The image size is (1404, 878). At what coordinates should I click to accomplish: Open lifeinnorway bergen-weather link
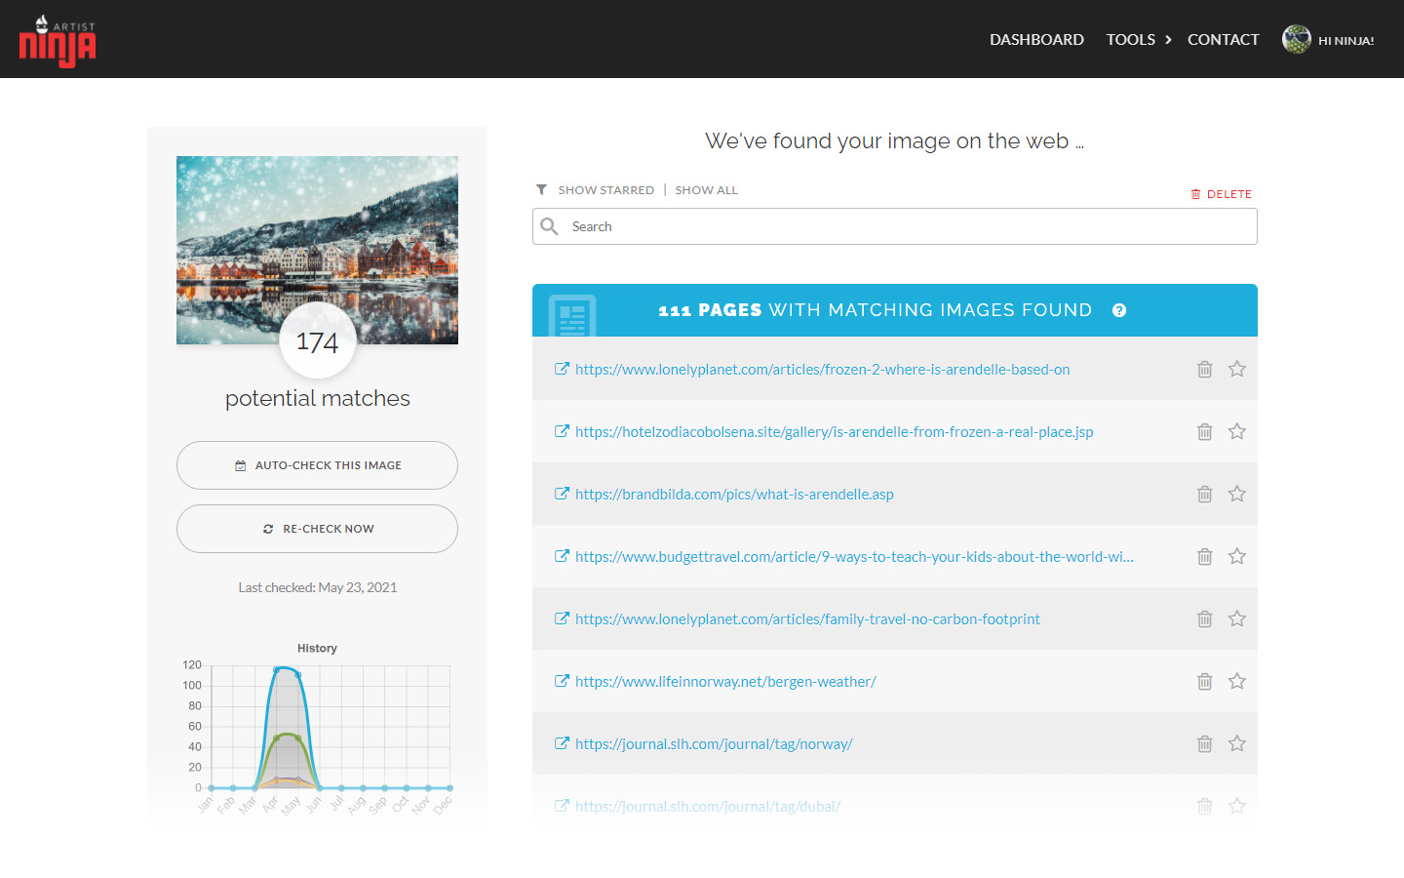click(725, 682)
